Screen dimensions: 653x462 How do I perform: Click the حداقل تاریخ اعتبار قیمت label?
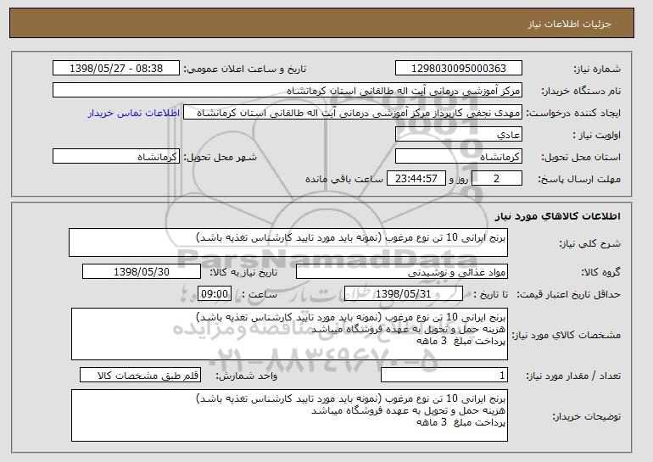coord(569,294)
